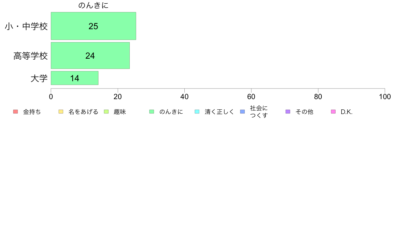Click the 40 tick on the x-axis

[x=184, y=97]
